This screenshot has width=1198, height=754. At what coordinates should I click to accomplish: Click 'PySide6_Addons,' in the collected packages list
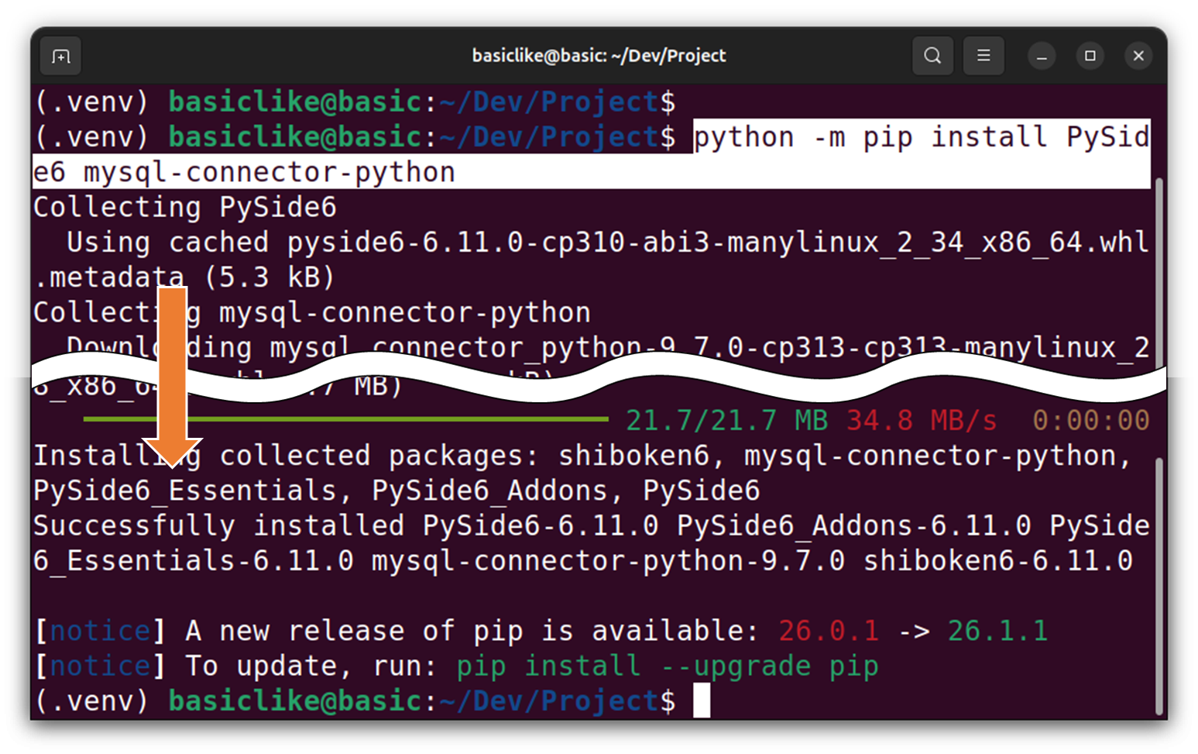pos(498,491)
